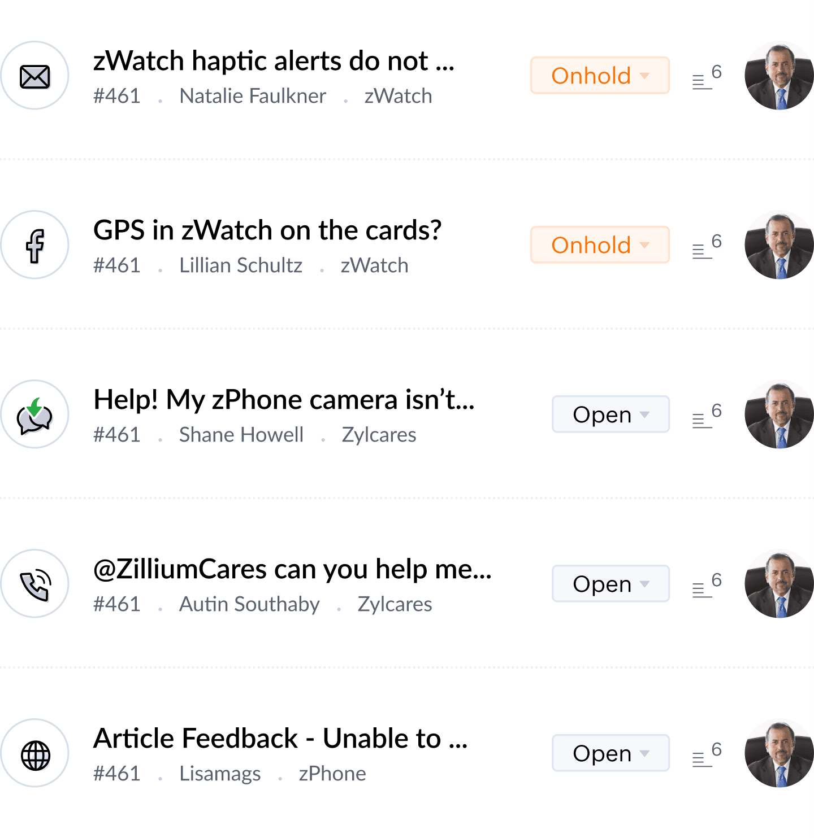This screenshot has height=838, width=814.
Task: Expand the Open status dropdown for @ZilliumCares ticket
Action: (x=610, y=584)
